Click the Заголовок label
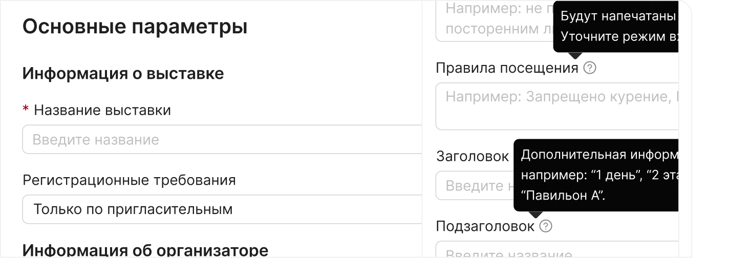Image resolution: width=729 pixels, height=258 pixels. [x=473, y=157]
